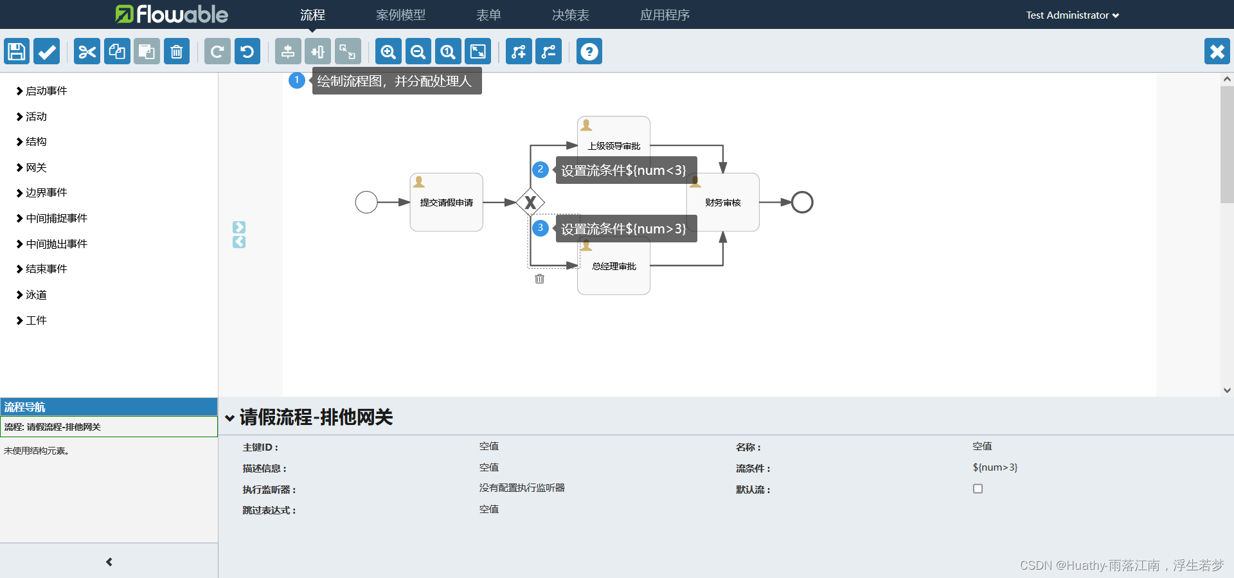This screenshot has height=578, width=1234.
Task: Click the trash icon below the selected flow
Action: (x=540, y=278)
